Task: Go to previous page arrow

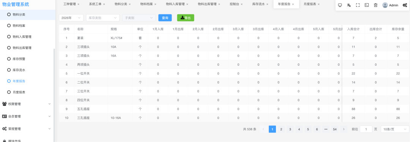Action: (263, 129)
